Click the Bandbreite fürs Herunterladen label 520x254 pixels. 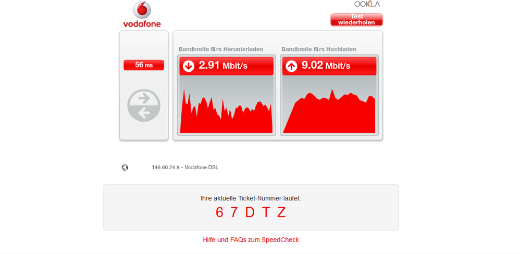click(221, 49)
